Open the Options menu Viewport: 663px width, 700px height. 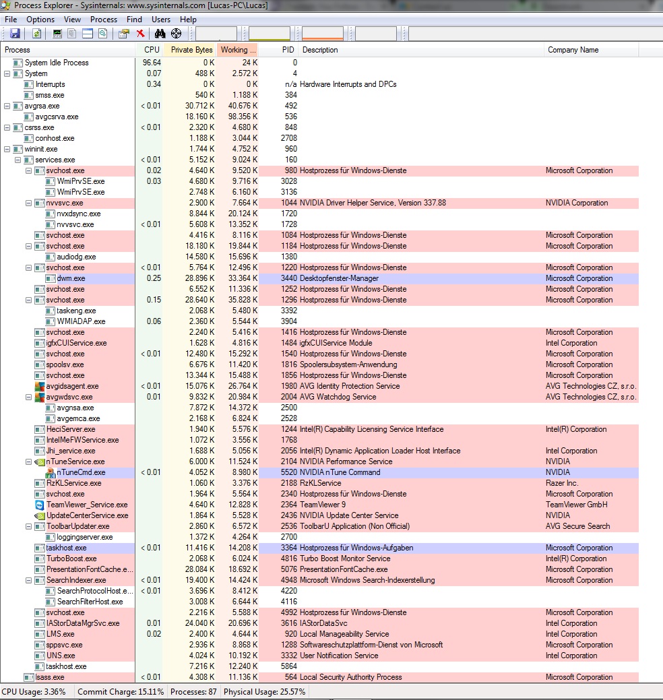40,19
